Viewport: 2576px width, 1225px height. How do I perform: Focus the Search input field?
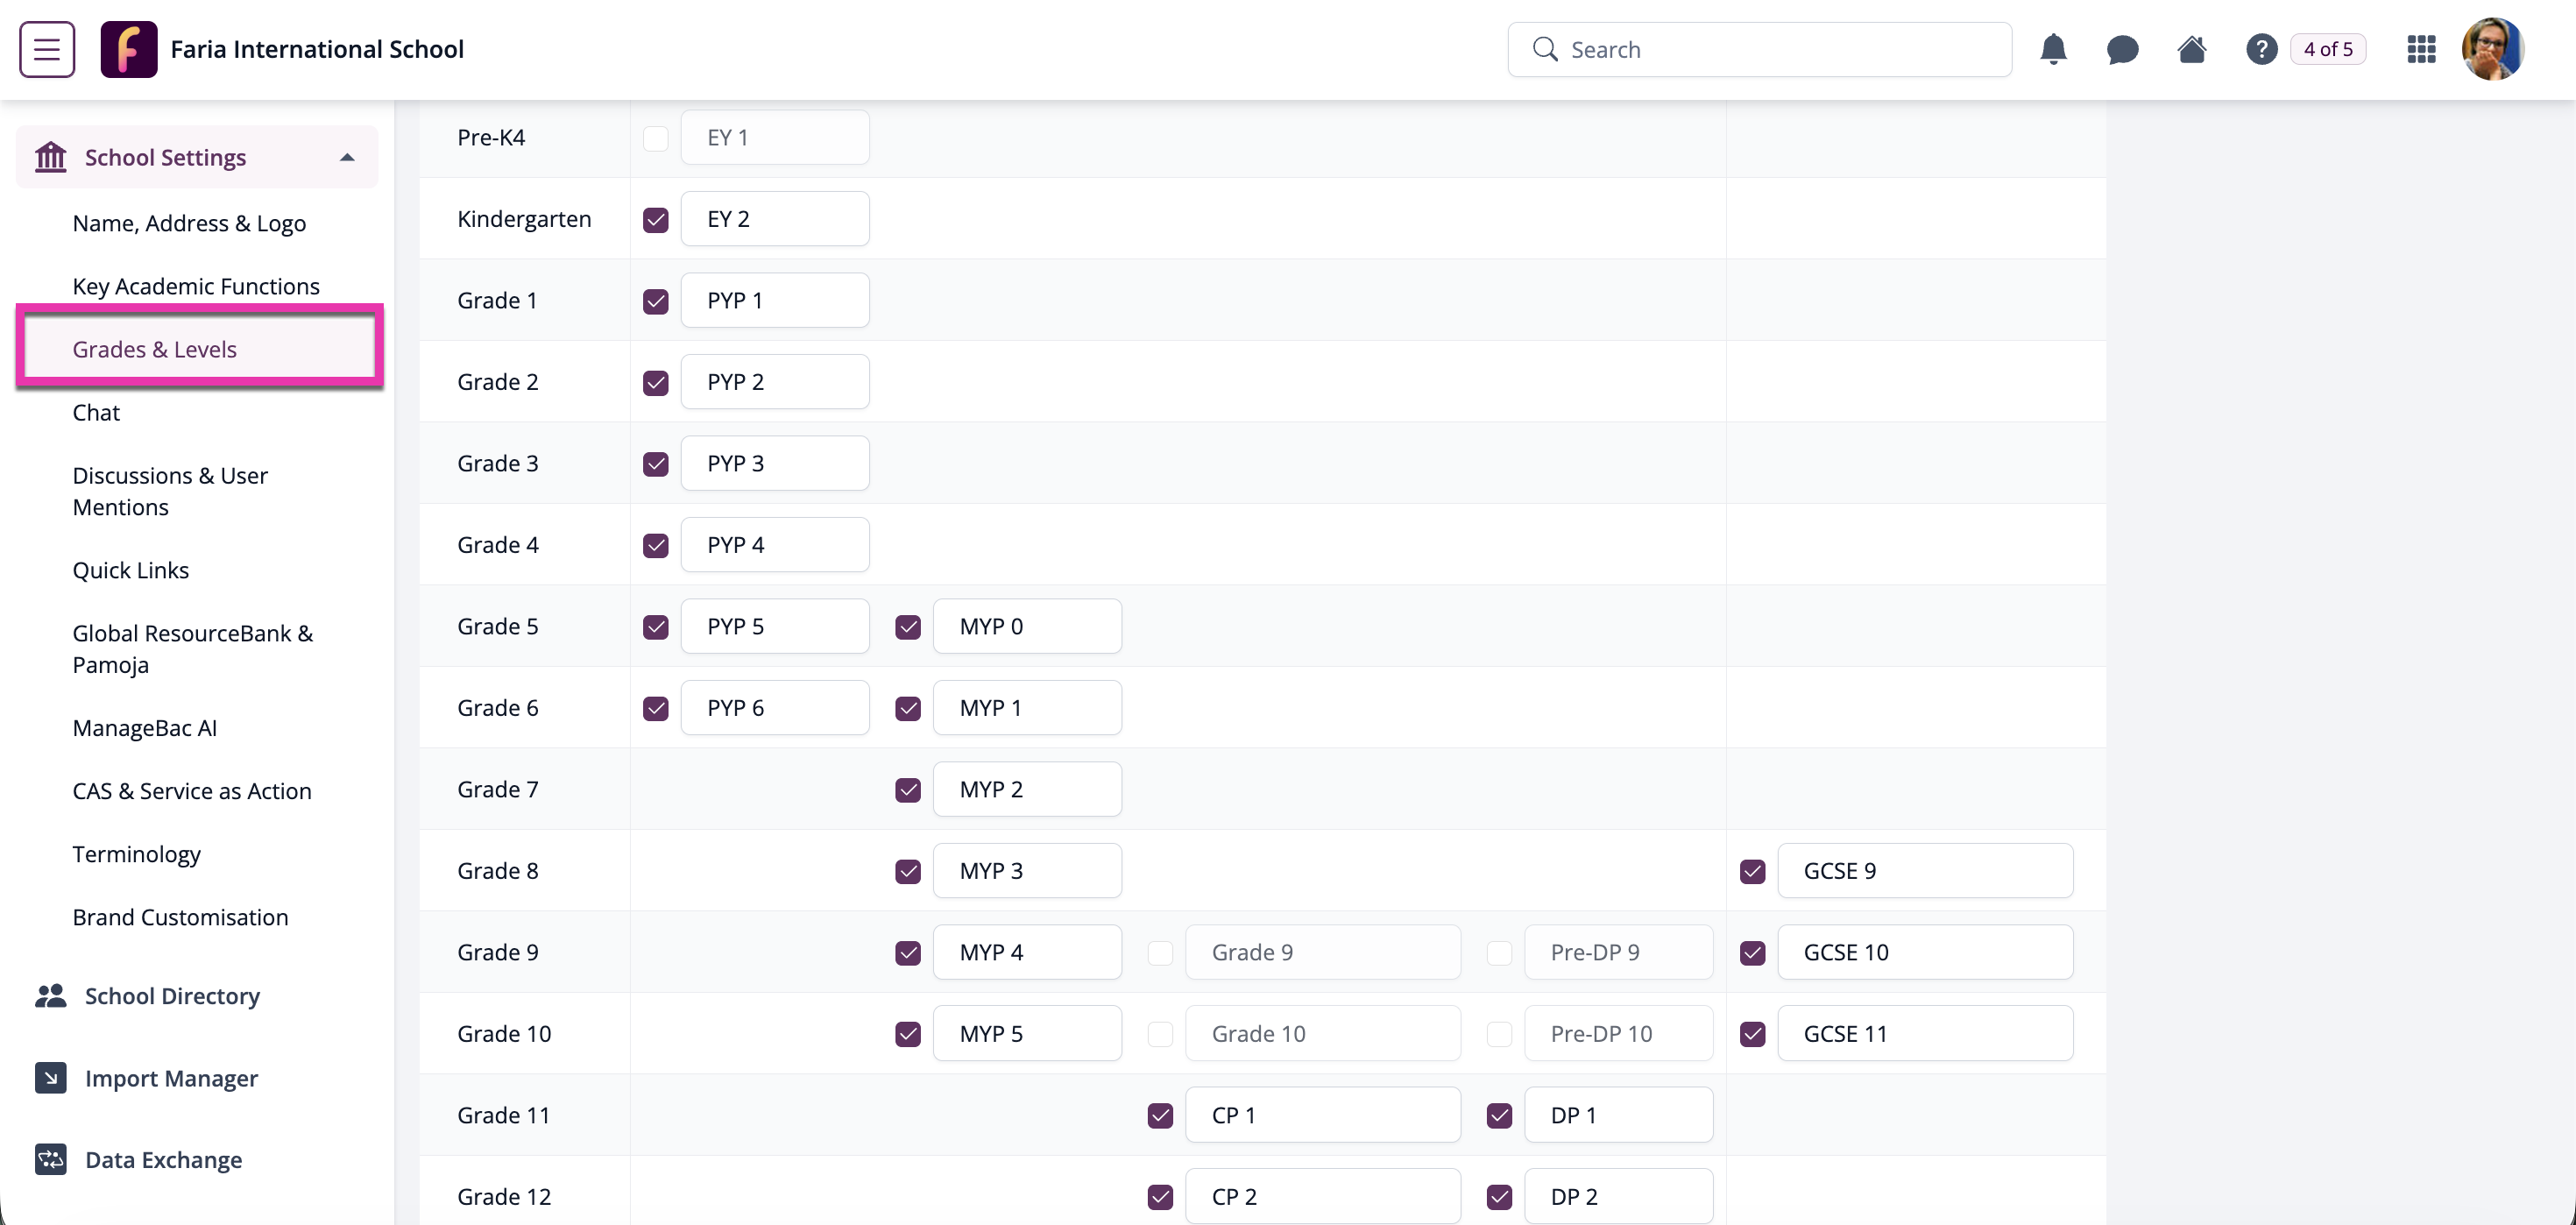coord(1760,49)
